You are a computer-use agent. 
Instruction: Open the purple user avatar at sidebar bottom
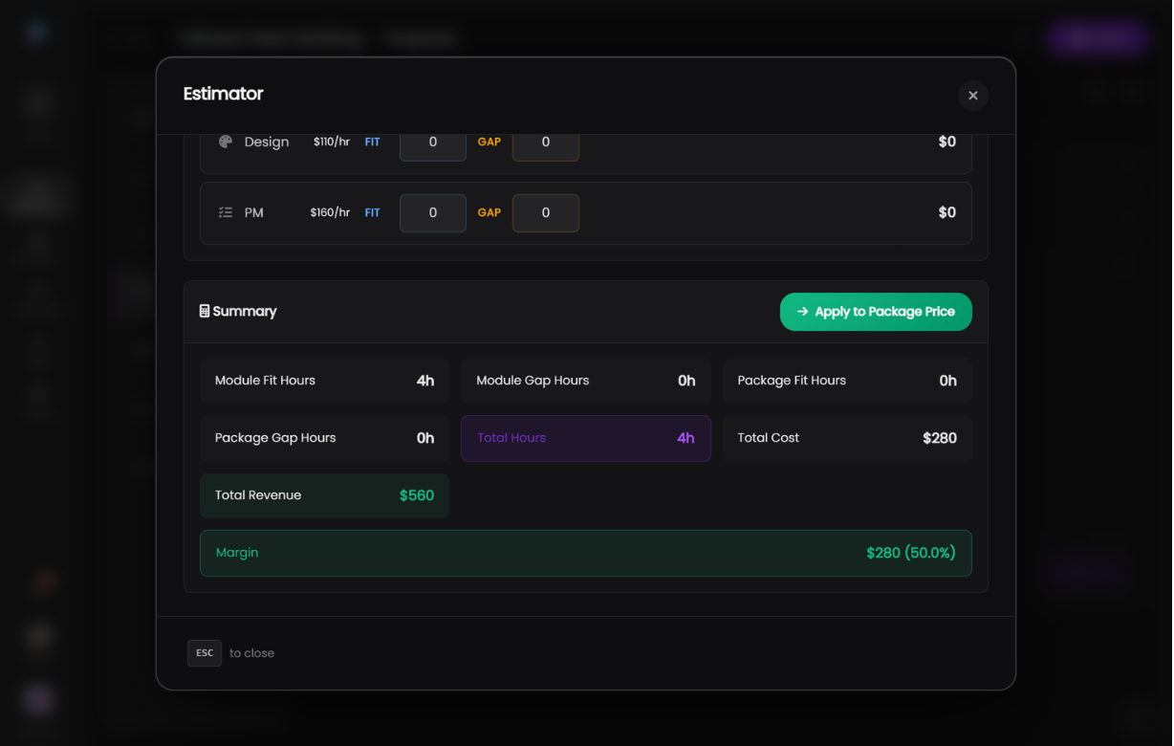(x=37, y=699)
